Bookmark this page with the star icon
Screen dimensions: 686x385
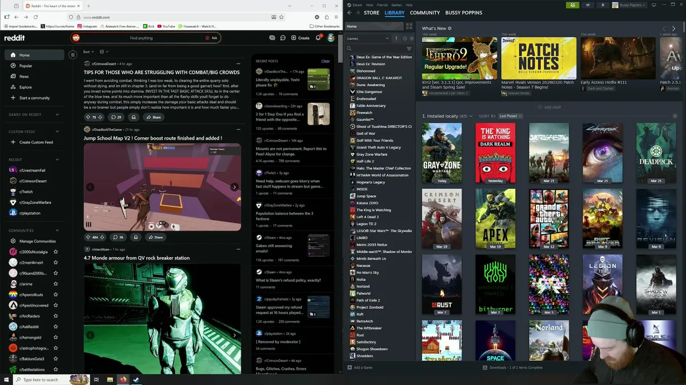[282, 17]
